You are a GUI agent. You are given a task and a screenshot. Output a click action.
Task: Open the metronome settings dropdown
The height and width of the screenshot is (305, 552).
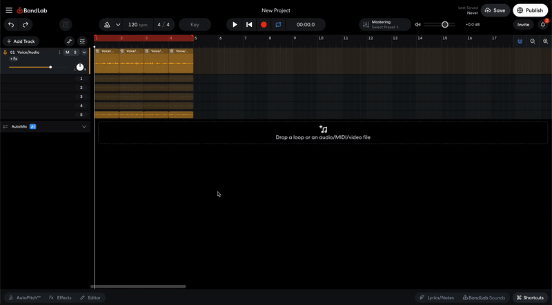pyautogui.click(x=118, y=25)
